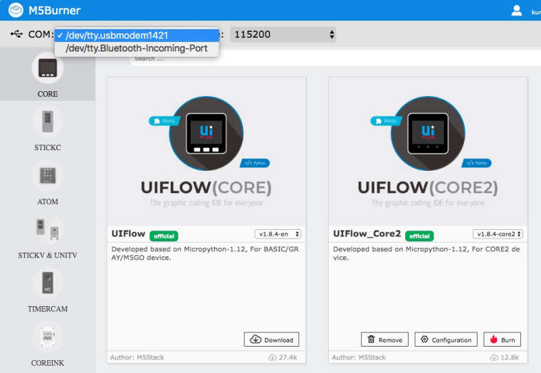Viewport: 541px width, 373px height.
Task: Open the v1.8.4-core2 version dropdown
Action: (498, 234)
